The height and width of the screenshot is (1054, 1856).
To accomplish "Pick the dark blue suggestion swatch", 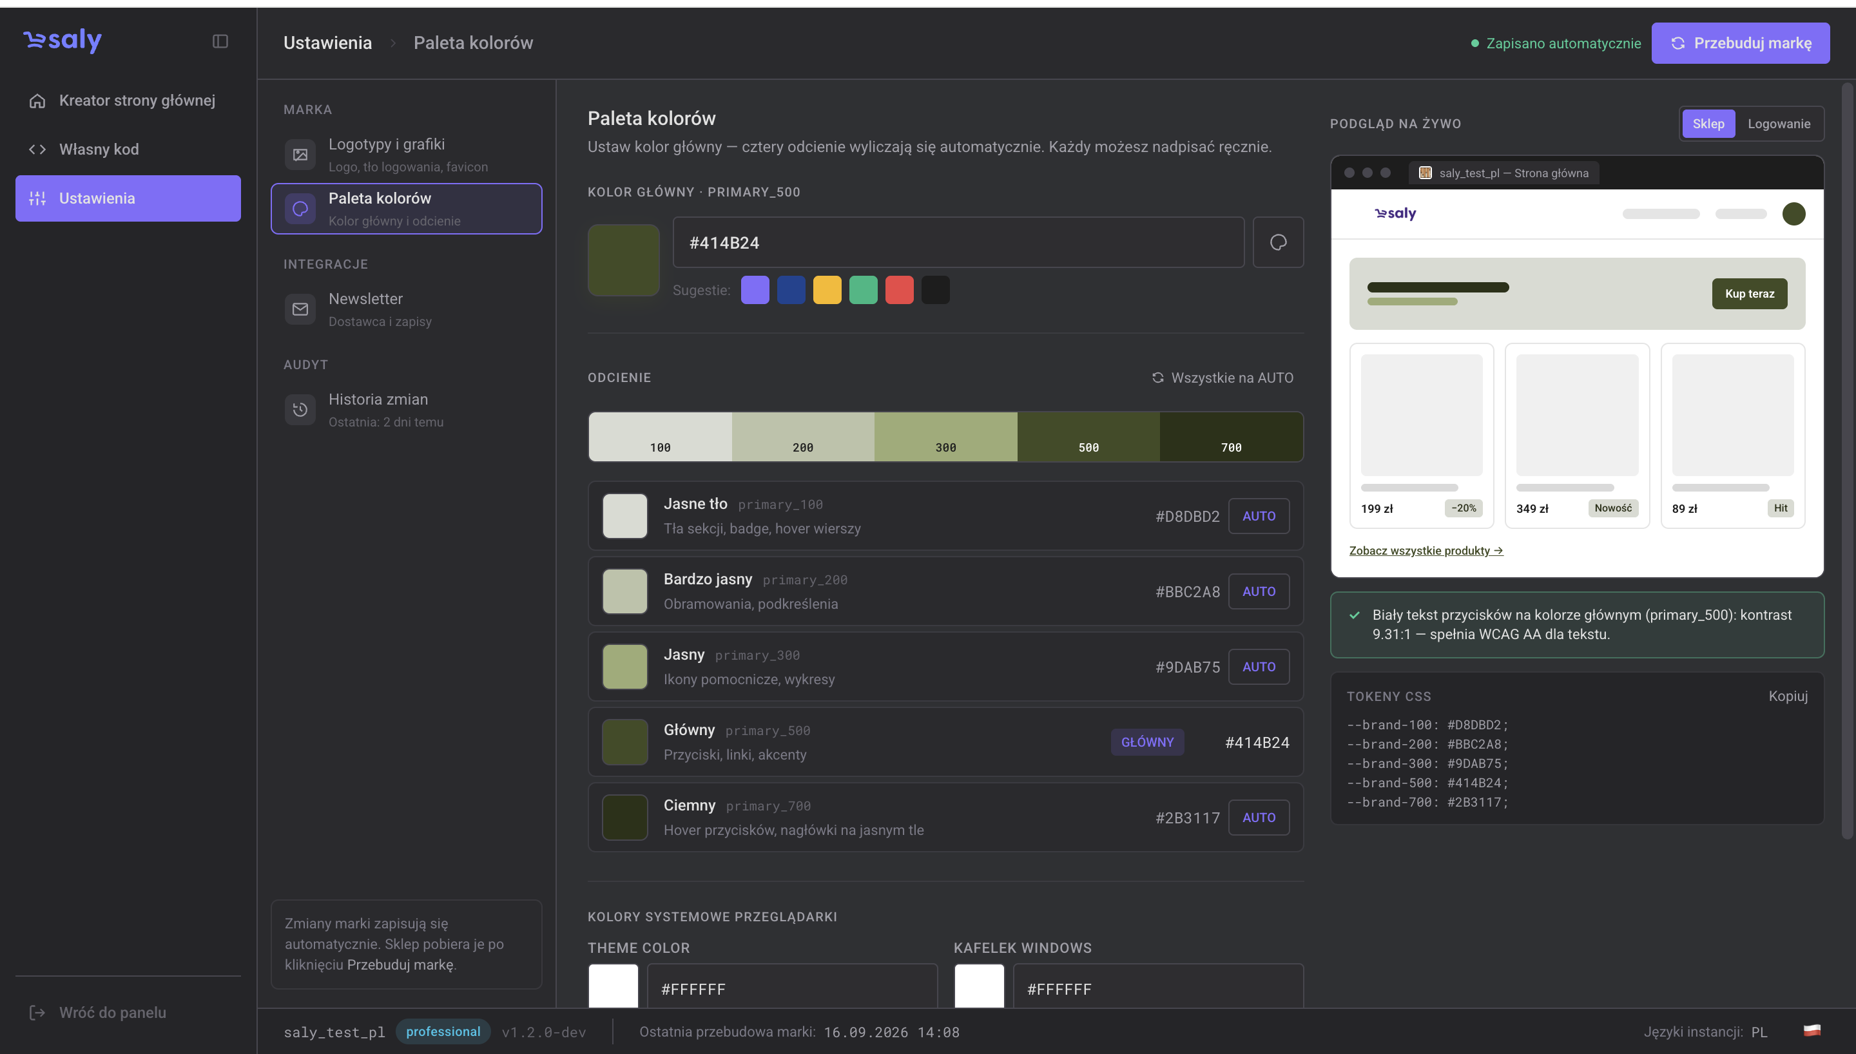I will tap(791, 291).
